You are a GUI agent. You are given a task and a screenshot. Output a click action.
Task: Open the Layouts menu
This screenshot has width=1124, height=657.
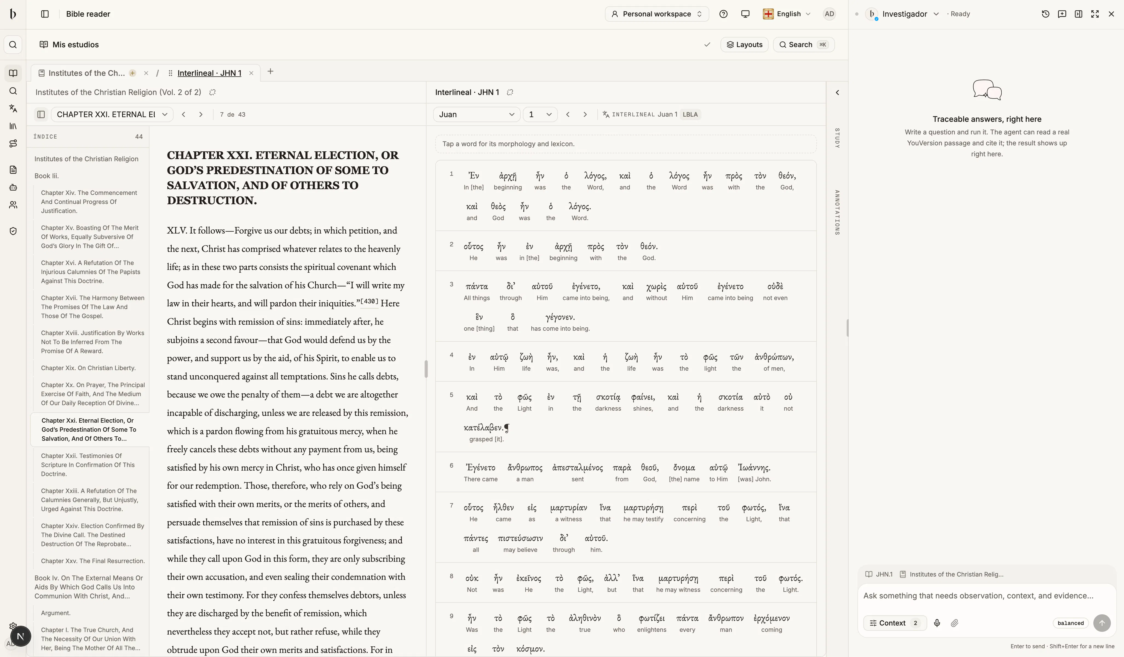[744, 45]
